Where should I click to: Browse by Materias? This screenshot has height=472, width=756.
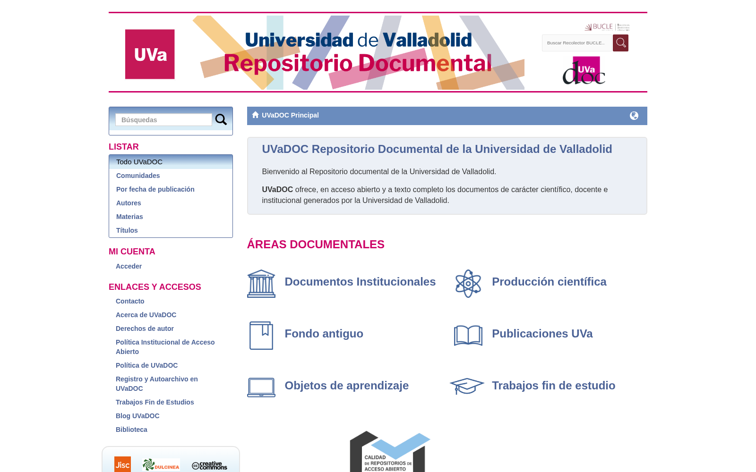pyautogui.click(x=129, y=217)
